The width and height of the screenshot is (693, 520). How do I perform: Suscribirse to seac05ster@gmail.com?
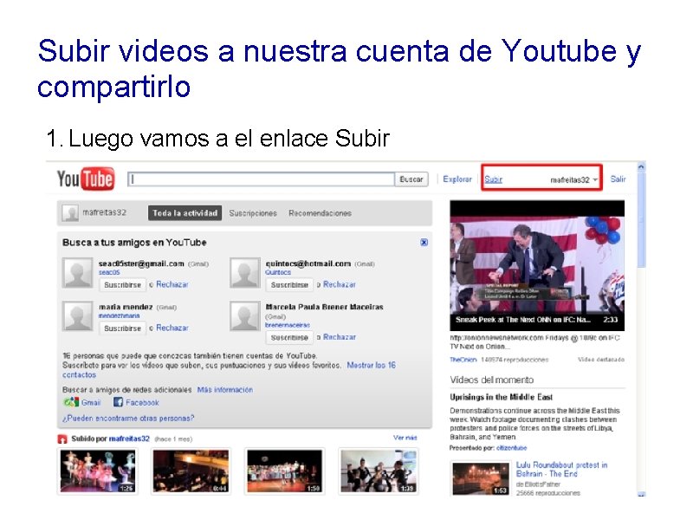point(122,285)
